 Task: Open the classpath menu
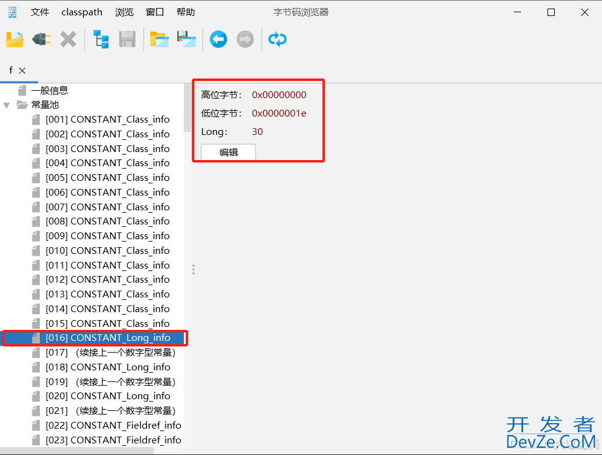82,12
